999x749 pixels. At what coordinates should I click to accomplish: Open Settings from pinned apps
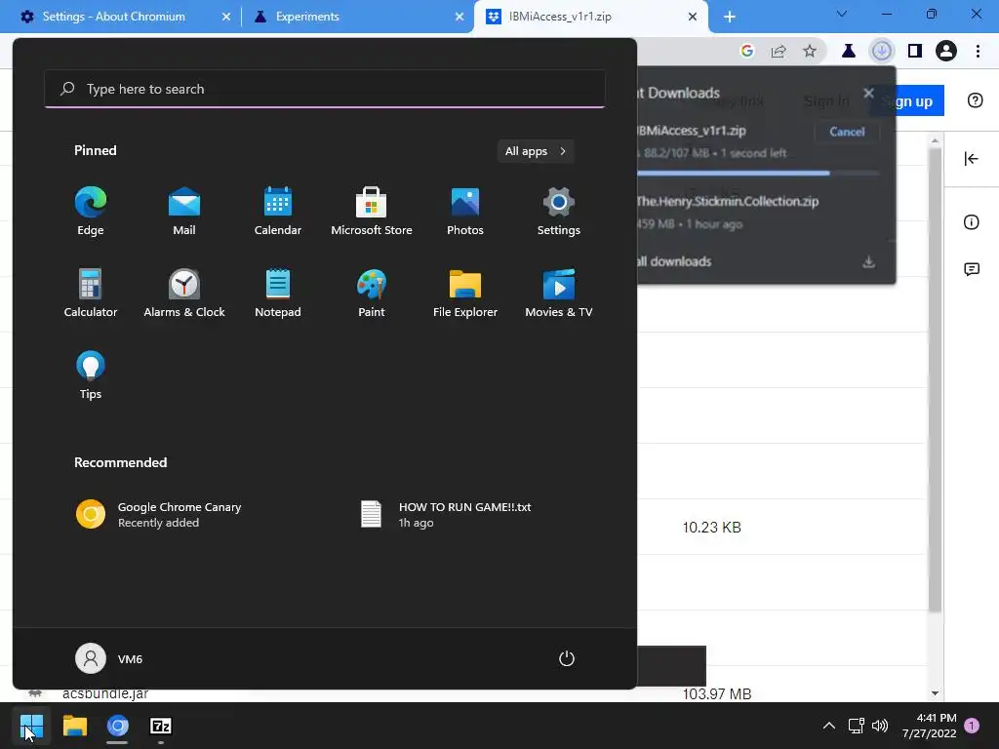click(559, 211)
